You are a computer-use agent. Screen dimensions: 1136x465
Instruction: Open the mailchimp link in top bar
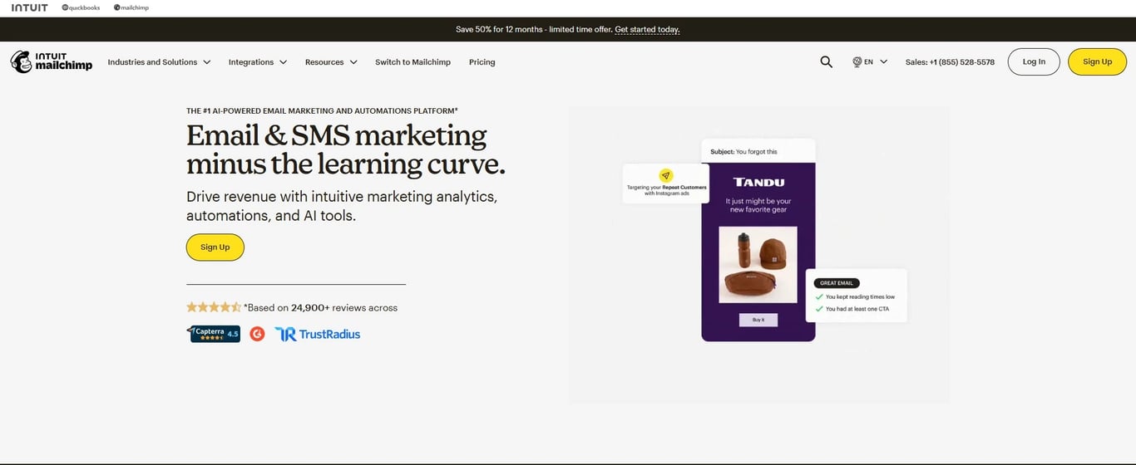(131, 7)
